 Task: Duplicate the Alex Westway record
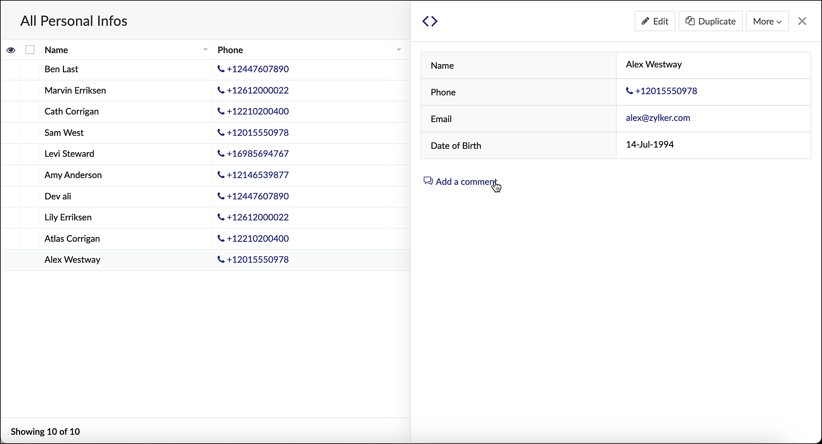click(710, 21)
